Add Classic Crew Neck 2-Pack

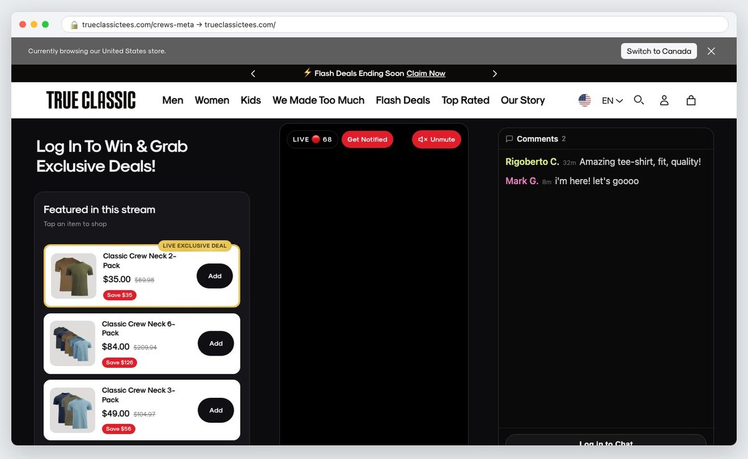coord(214,276)
